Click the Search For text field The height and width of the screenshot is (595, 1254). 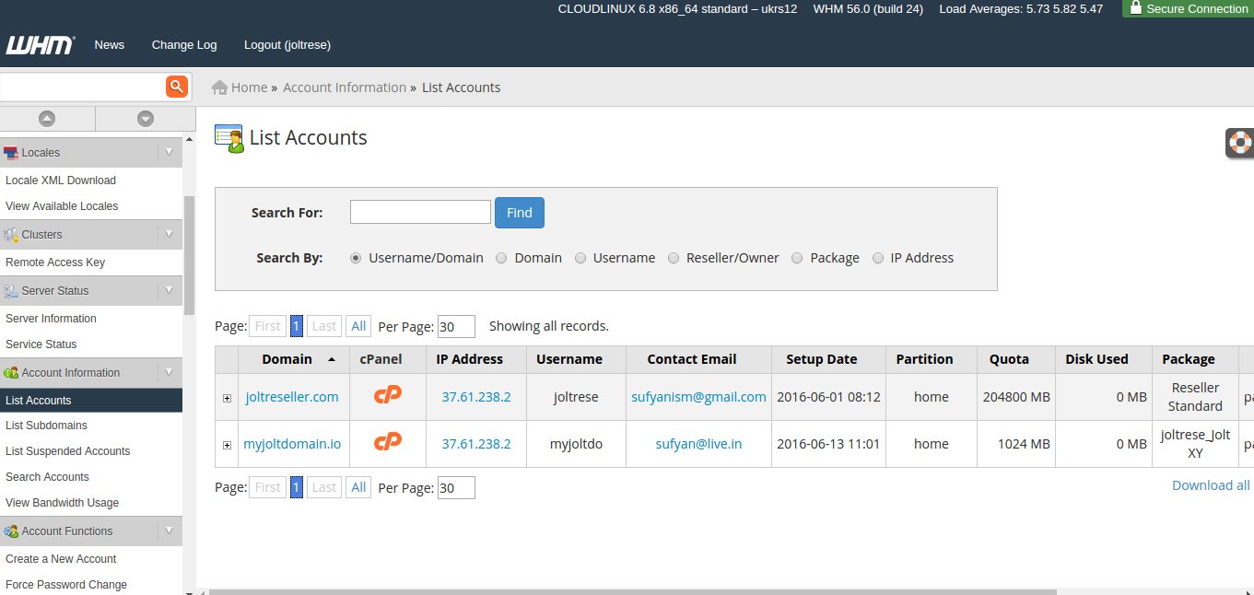coord(420,212)
